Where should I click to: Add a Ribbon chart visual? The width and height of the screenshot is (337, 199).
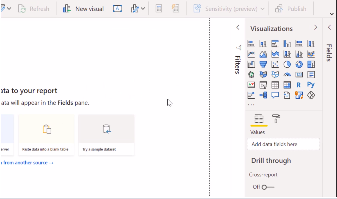point(311,54)
